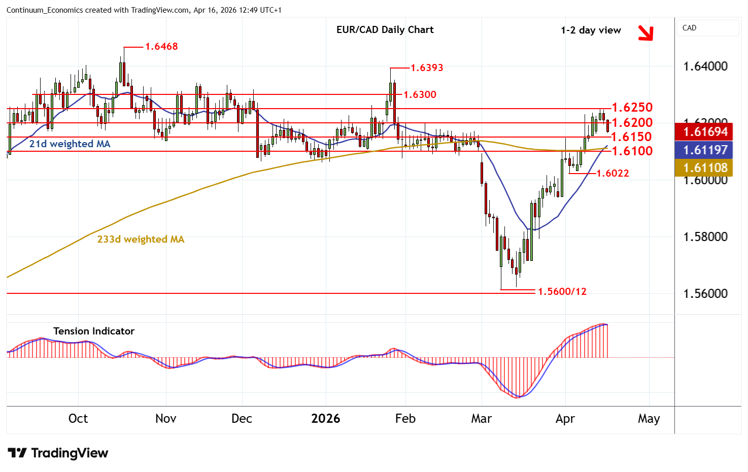The image size is (748, 472).
Task: Select the 2026 marker on time axis
Action: [325, 419]
